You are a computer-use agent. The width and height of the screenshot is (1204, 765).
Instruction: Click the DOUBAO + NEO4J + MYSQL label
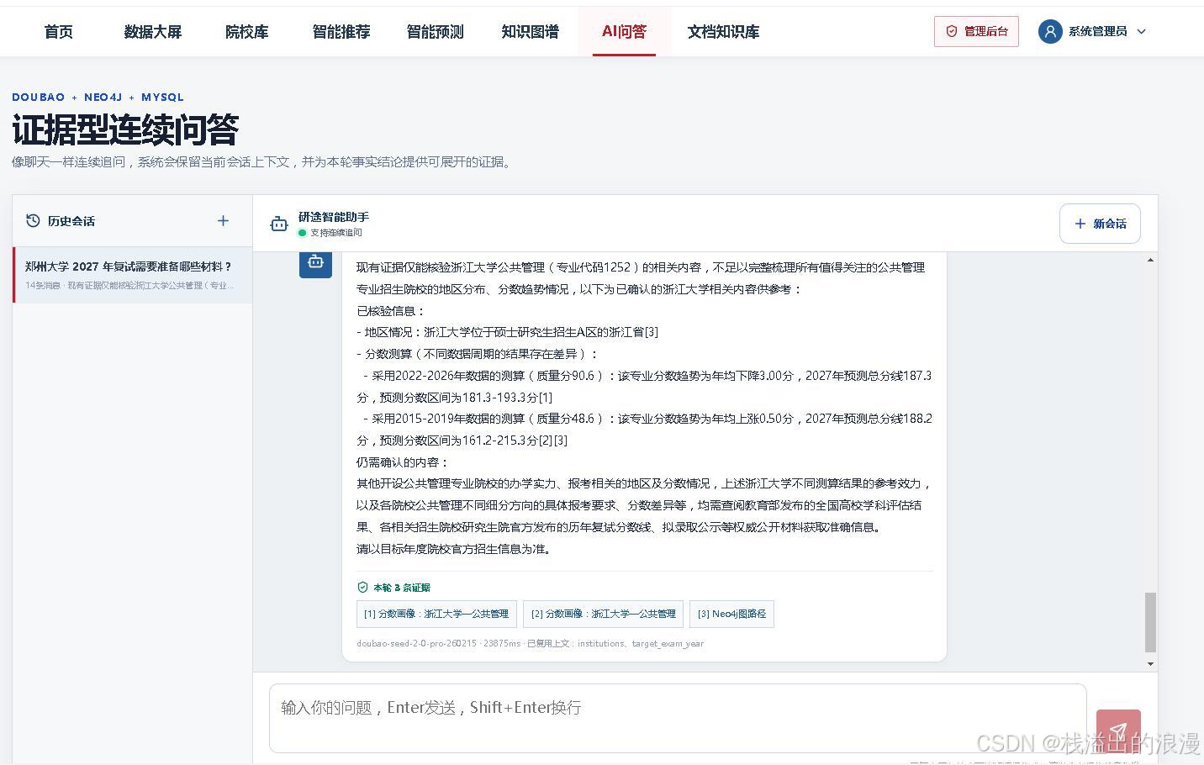[x=98, y=98]
